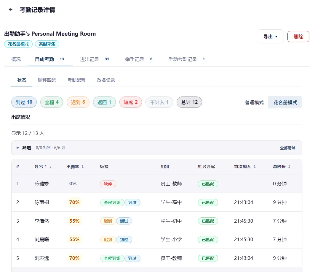Select name 李浩然
Viewport: 315px width, 272px height.
[x=42, y=221]
